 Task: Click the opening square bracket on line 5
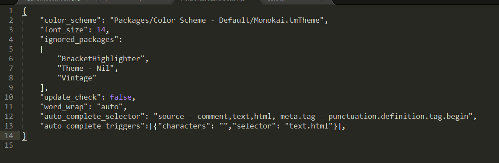pyautogui.click(x=42, y=49)
